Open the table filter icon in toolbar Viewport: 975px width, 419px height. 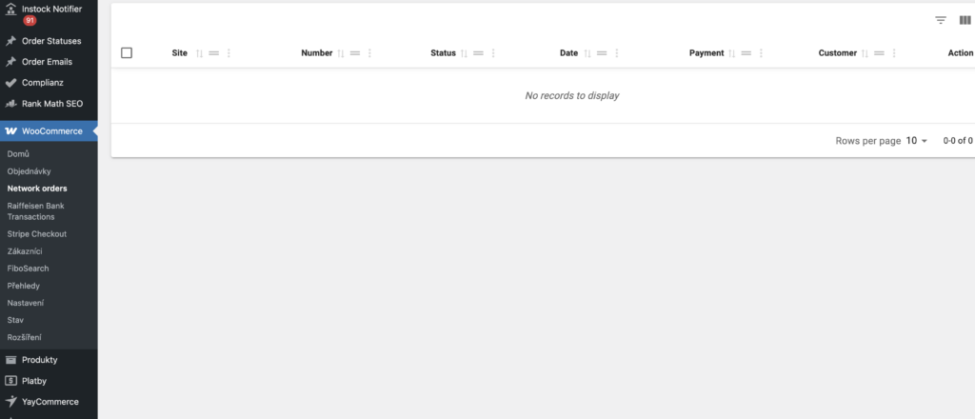[x=941, y=20]
